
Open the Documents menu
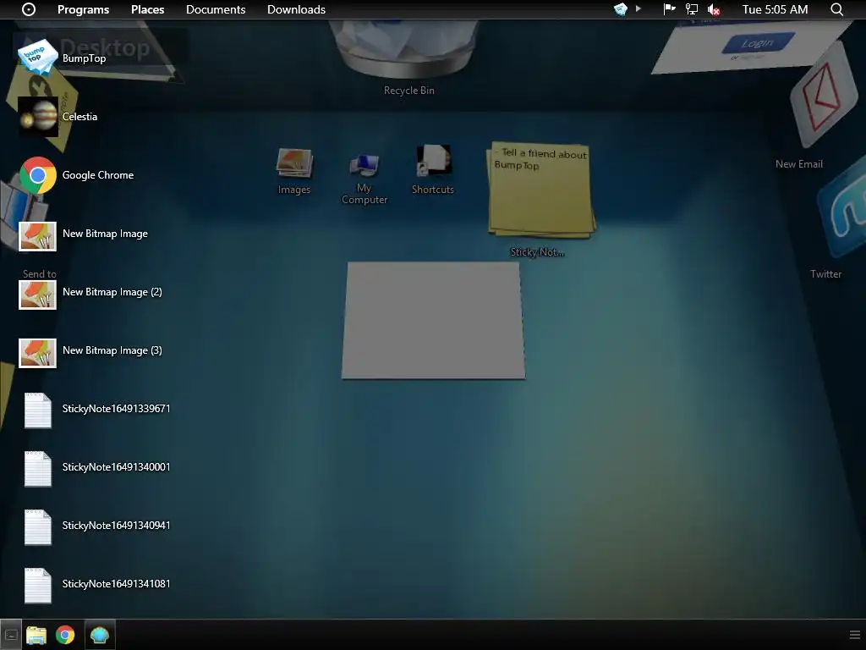point(216,9)
